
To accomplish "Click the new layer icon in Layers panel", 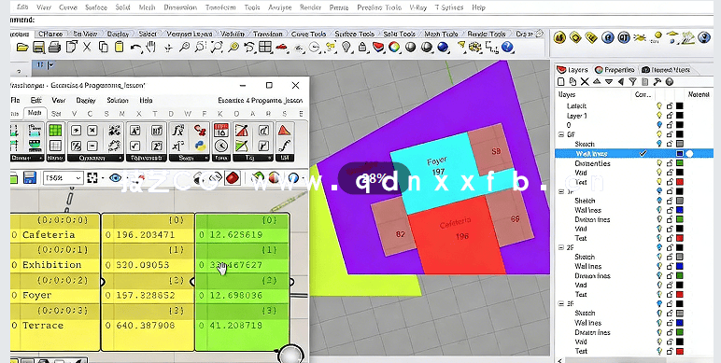I will 561,82.
